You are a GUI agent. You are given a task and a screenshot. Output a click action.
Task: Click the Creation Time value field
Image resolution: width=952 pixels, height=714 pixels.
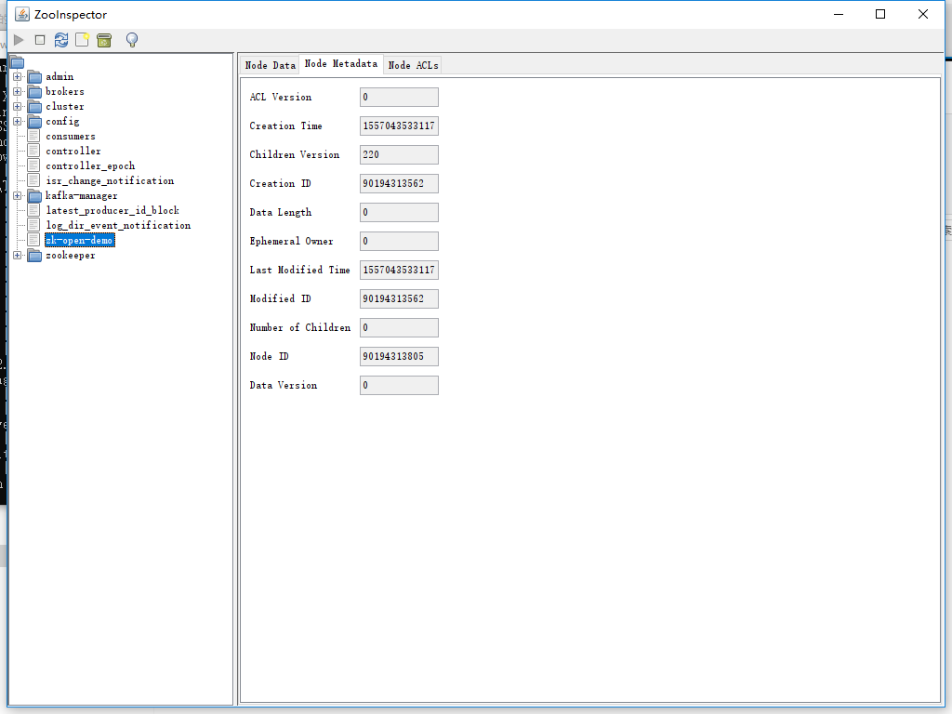point(399,126)
